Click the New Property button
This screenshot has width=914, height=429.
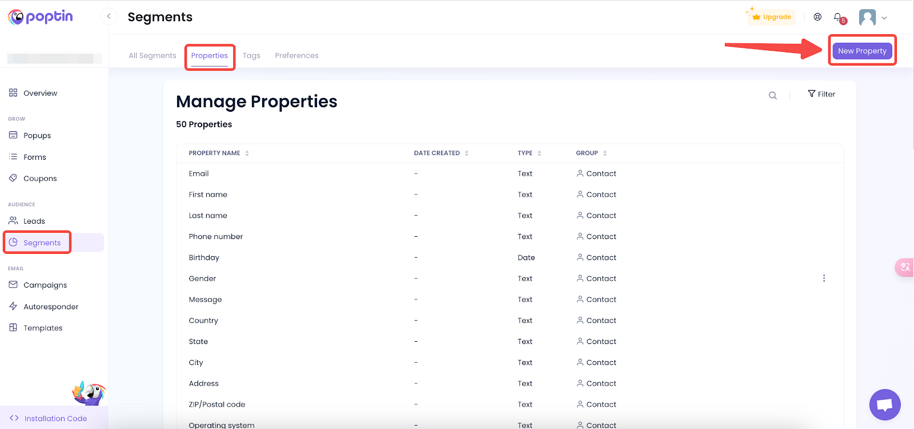862,51
